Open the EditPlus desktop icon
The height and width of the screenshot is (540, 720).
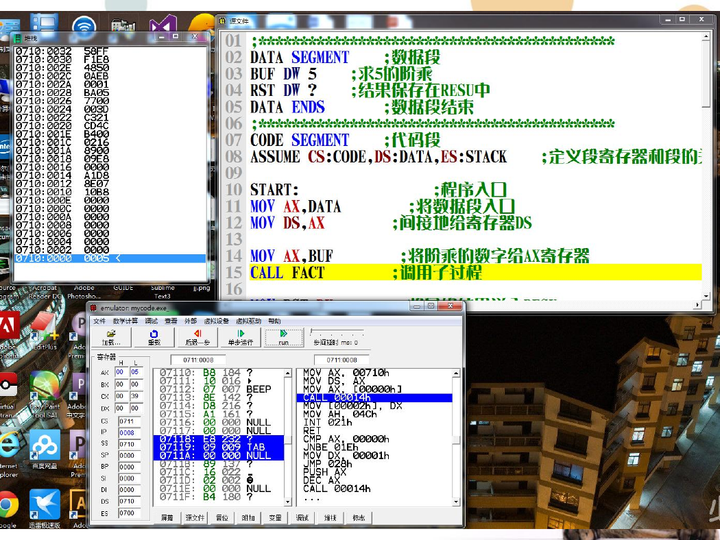tap(45, 331)
